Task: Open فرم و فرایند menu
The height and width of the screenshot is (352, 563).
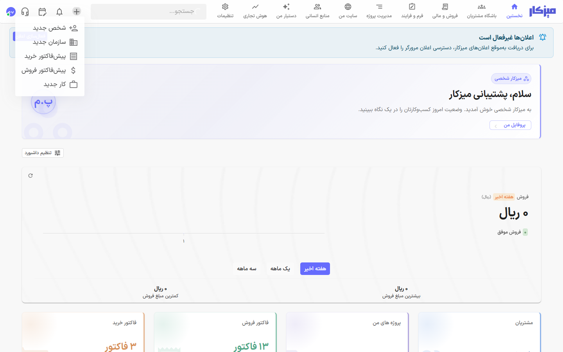Action: (412, 11)
